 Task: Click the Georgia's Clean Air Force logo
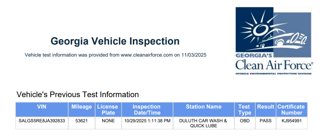tap(274, 41)
